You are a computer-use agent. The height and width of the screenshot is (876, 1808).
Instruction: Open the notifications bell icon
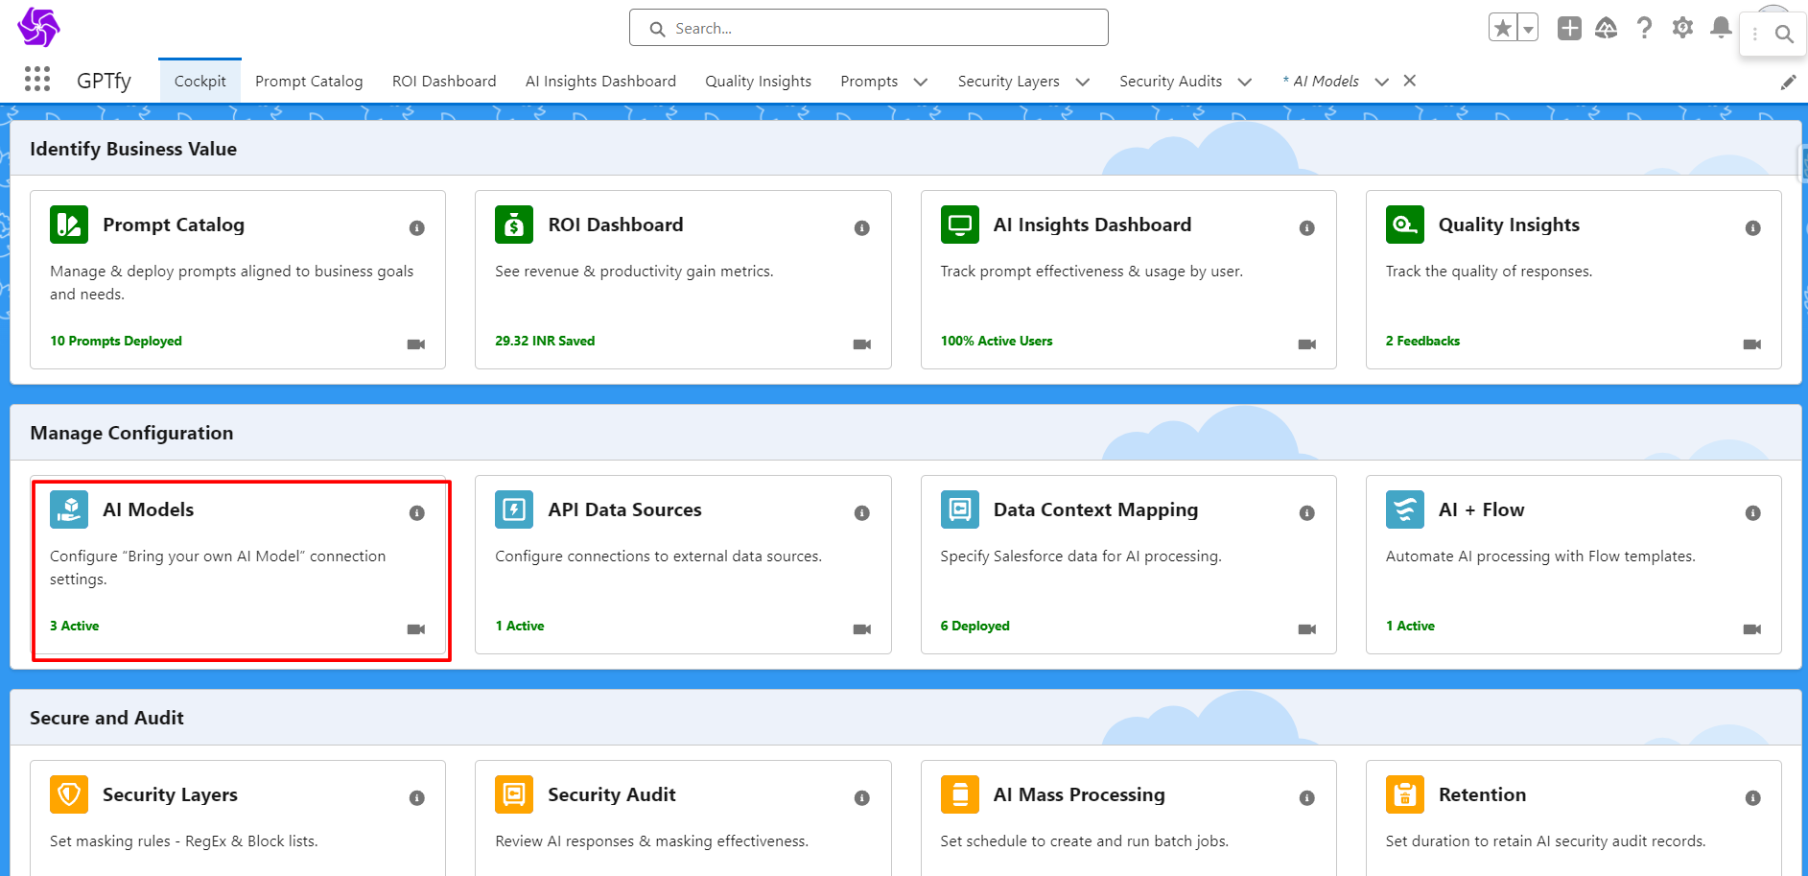click(1721, 28)
